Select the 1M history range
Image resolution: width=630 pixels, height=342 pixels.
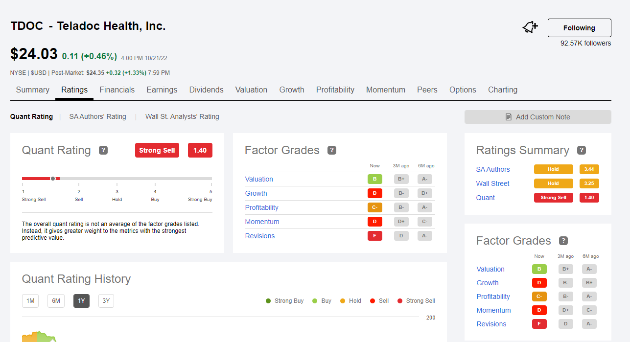pos(30,301)
